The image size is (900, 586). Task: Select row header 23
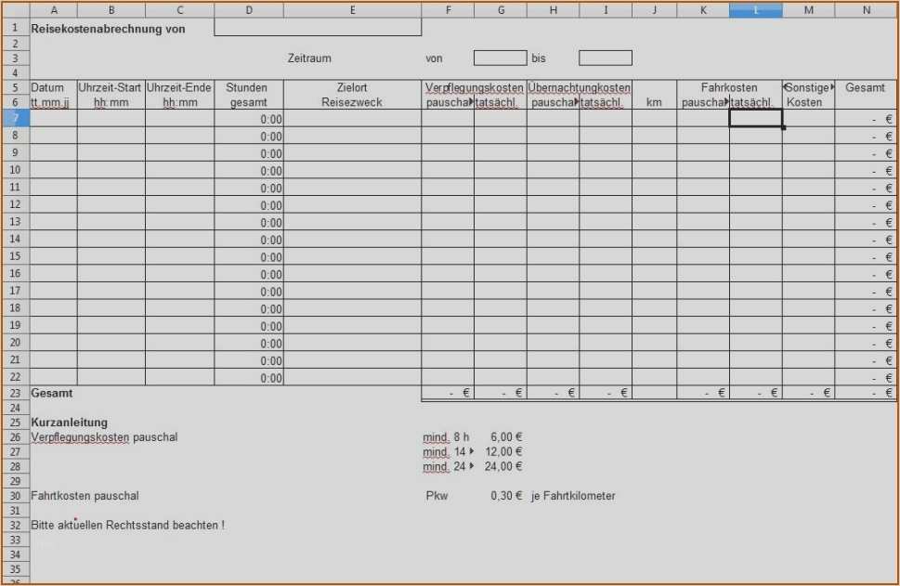[x=14, y=392]
